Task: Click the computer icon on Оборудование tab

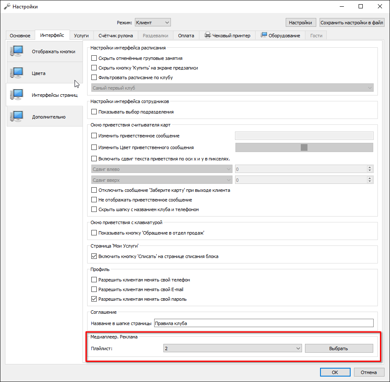Action: [x=263, y=35]
